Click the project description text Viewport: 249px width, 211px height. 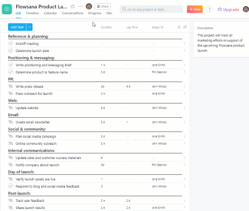click(221, 43)
